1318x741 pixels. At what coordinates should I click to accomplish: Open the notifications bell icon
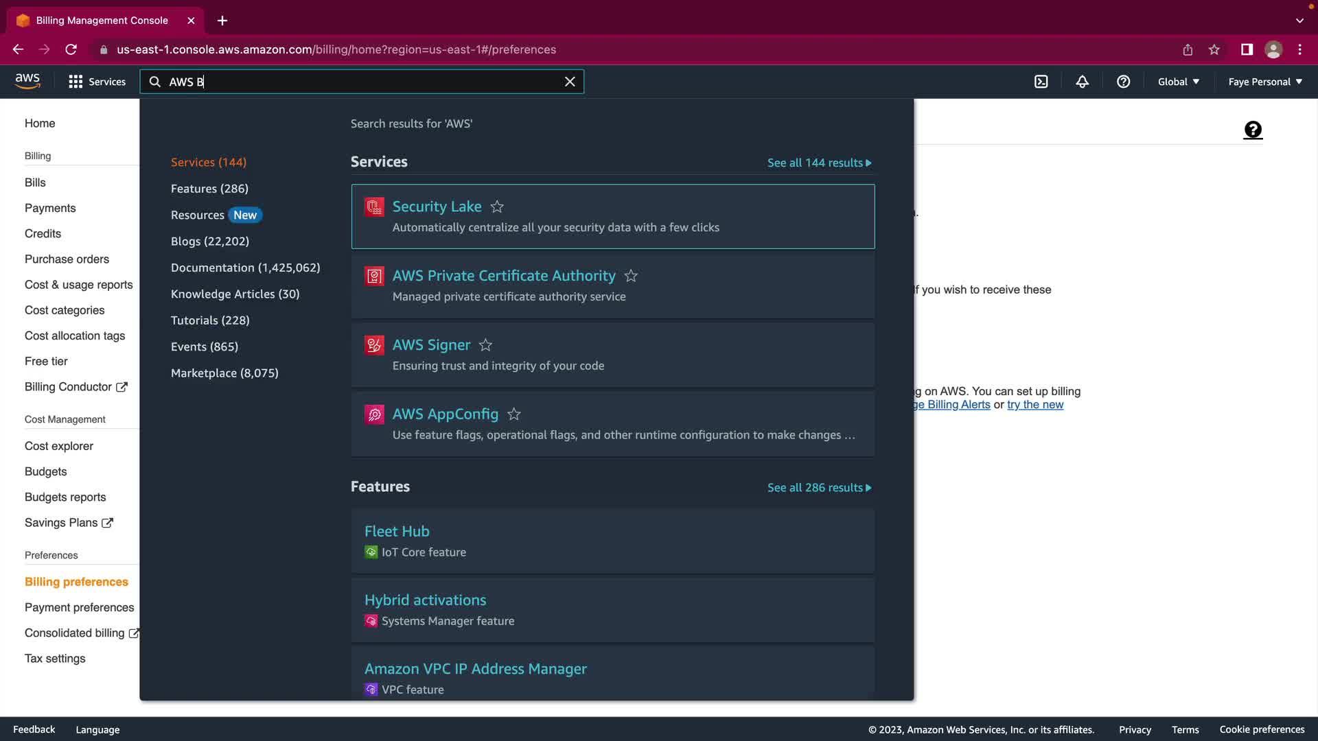coord(1082,82)
